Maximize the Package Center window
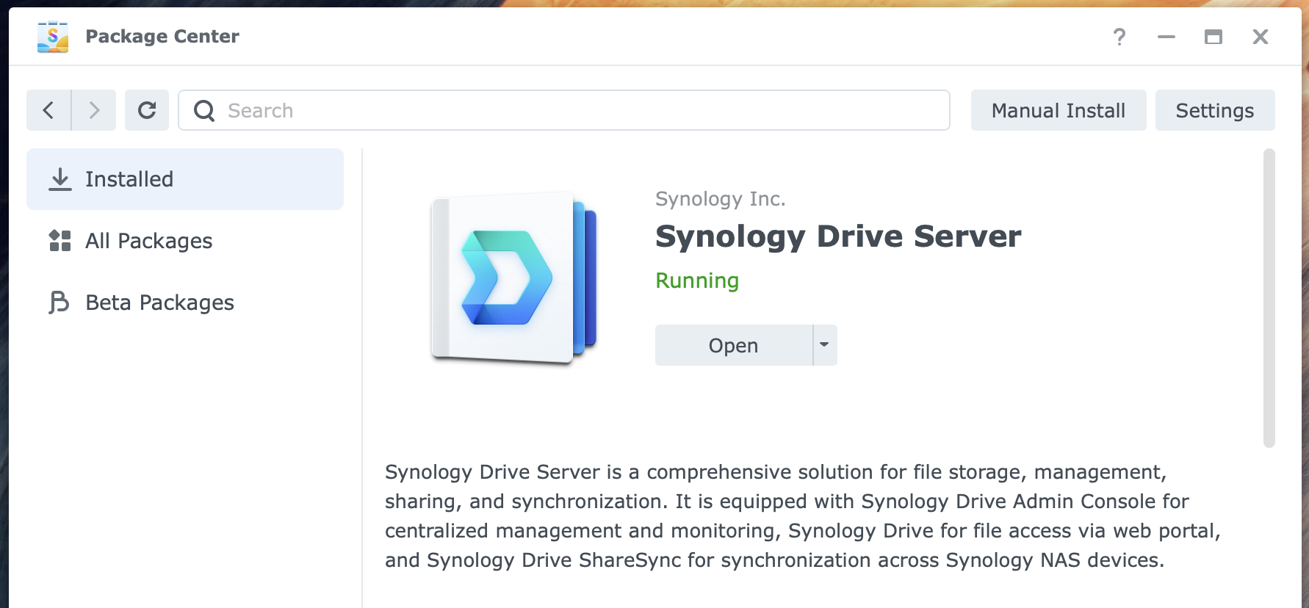 1214,37
